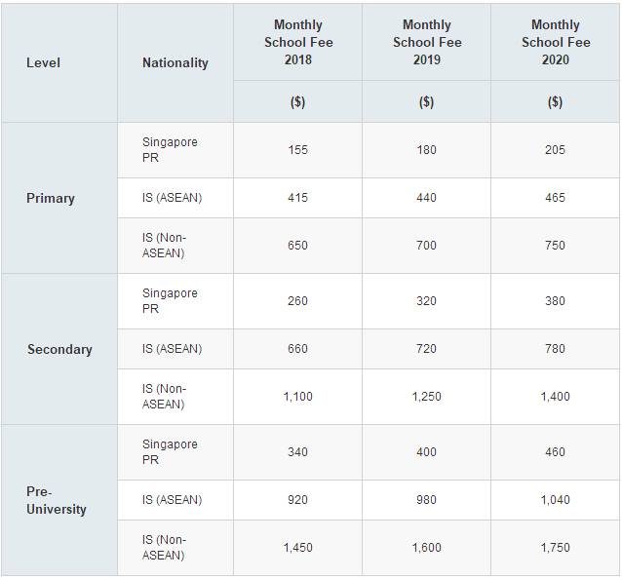Screen dimensions: 622x579
Task: Select Secondary IS (Non-ASEAN) 2020 fee 1,400
Action: pos(555,397)
